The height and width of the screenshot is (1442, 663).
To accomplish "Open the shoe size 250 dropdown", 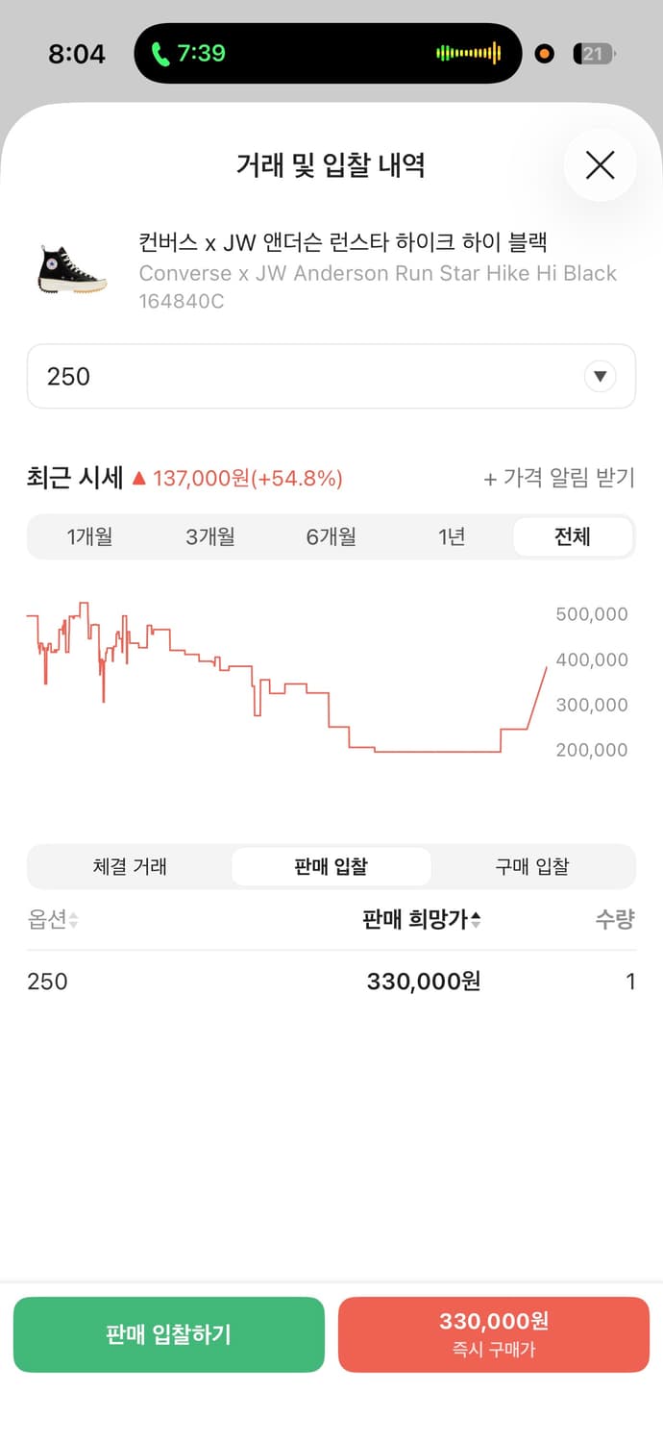I will pos(331,376).
